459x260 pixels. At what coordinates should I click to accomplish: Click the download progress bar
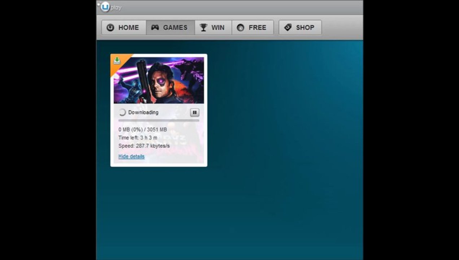tap(159, 121)
